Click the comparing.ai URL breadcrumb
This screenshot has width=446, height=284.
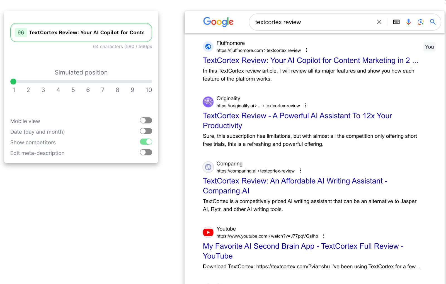point(255,171)
